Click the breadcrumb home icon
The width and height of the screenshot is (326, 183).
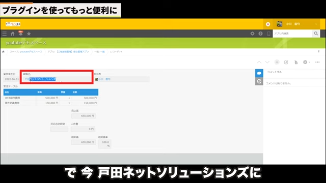(x=4, y=52)
